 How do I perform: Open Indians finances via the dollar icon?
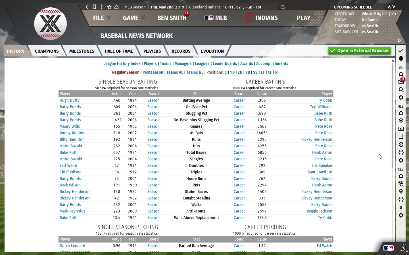[x=401, y=207]
